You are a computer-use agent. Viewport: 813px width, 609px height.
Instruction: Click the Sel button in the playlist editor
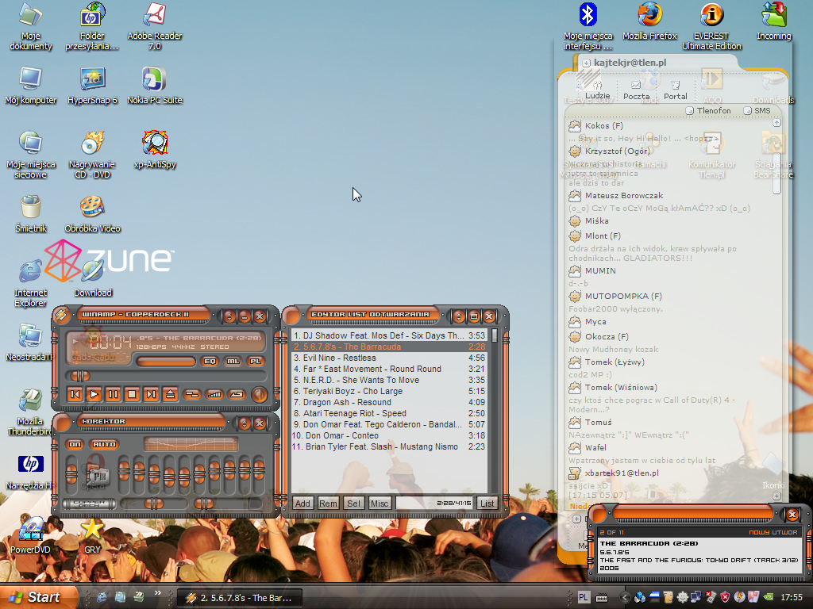coord(353,504)
